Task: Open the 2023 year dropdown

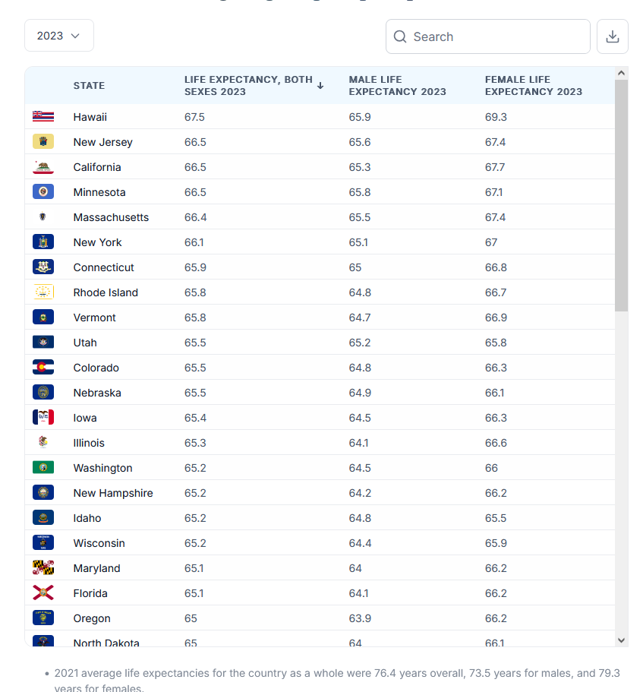Action: coord(59,36)
